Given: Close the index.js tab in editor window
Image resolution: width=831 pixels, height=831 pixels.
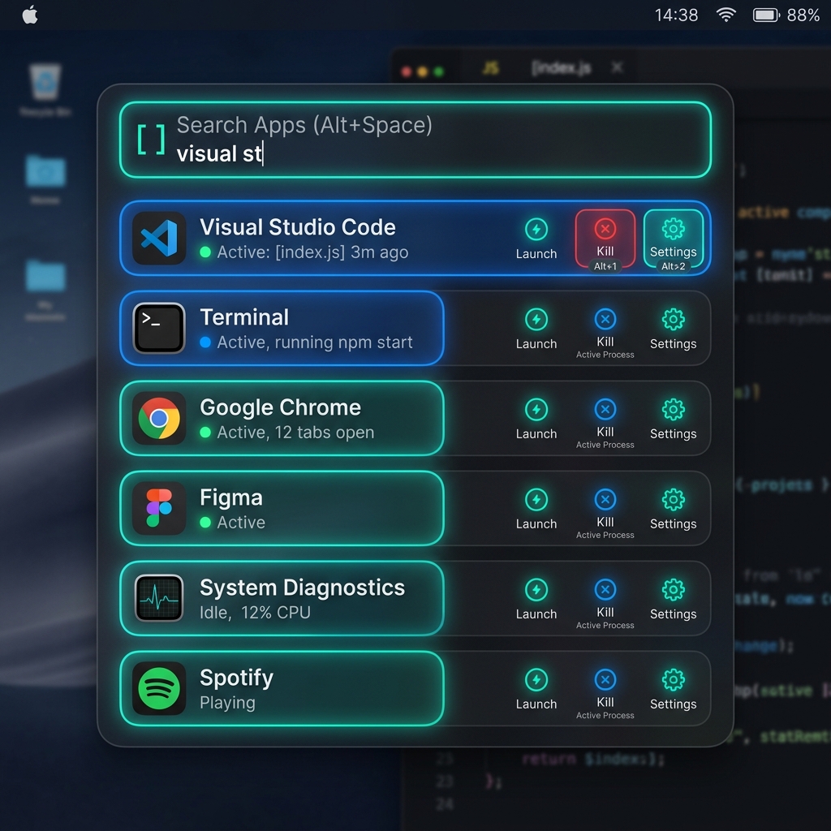Looking at the screenshot, I should click(x=617, y=67).
